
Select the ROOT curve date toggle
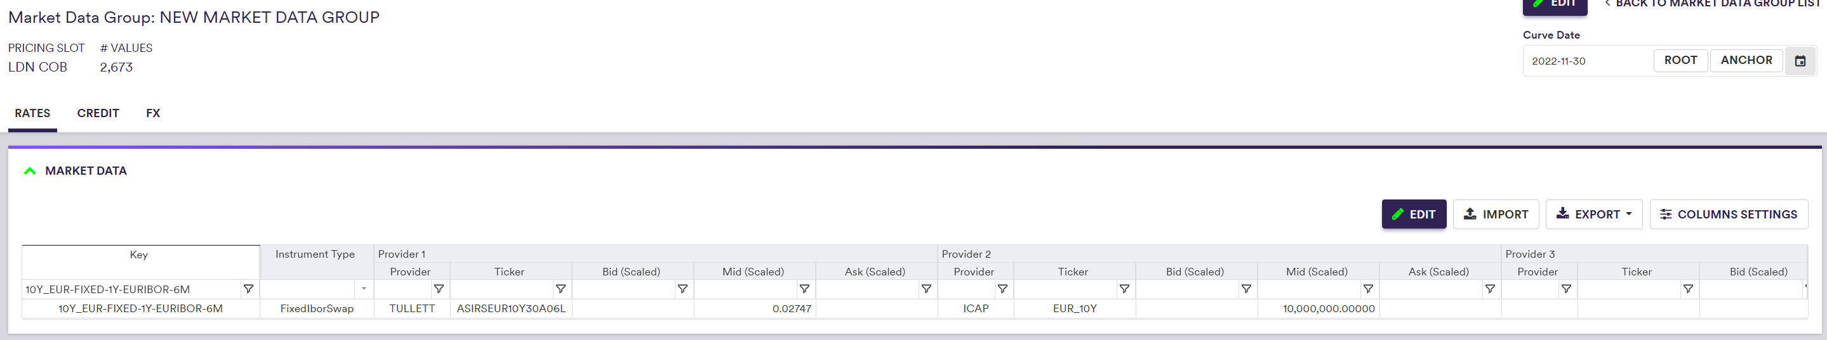point(1680,61)
